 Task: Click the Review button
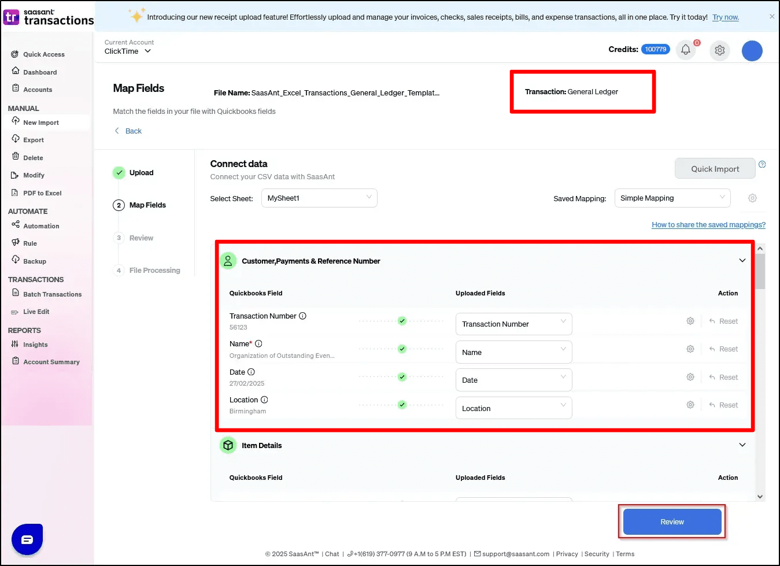(x=671, y=521)
